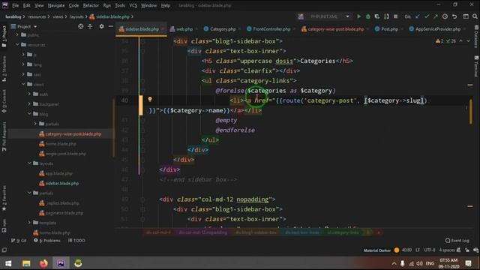480x270 pixels.
Task: Open the Git tool window at bottom
Action: pyautogui.click(x=19, y=241)
